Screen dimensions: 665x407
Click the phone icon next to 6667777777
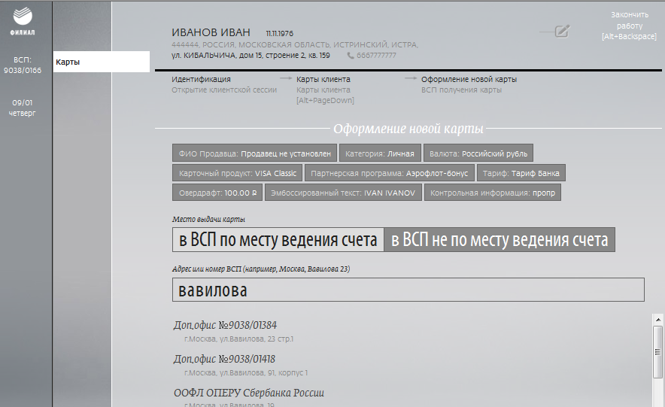point(351,56)
